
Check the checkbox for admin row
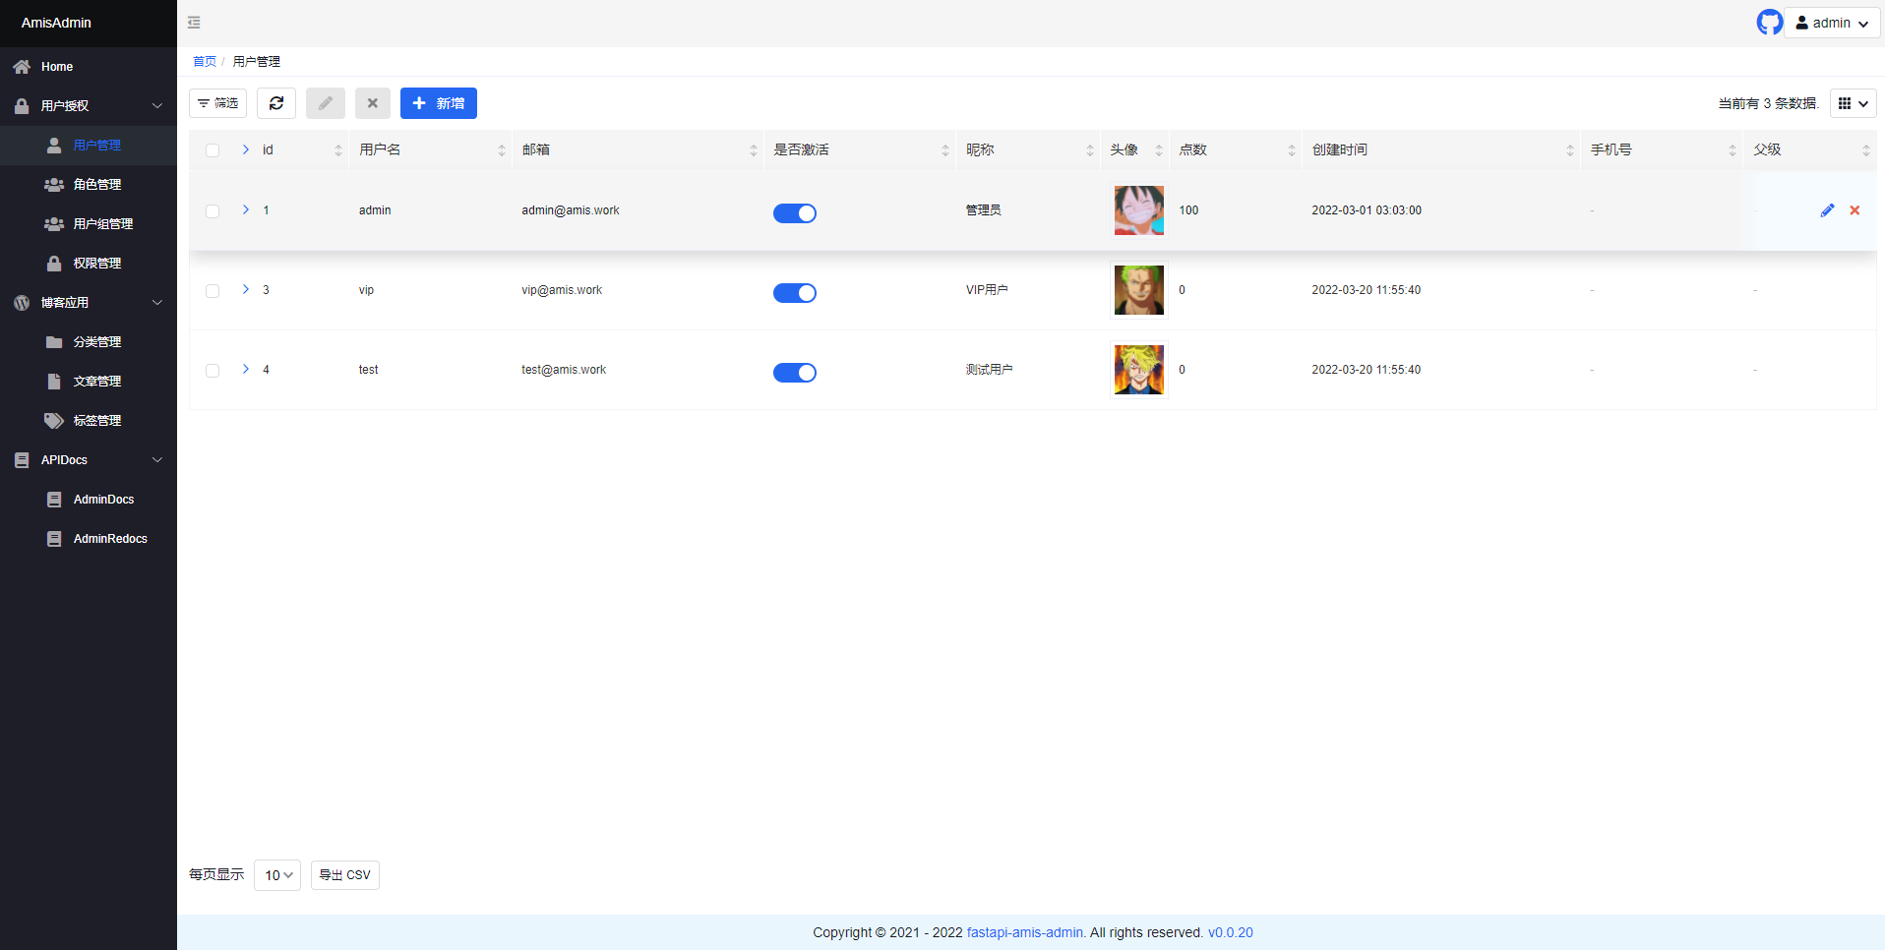(213, 211)
